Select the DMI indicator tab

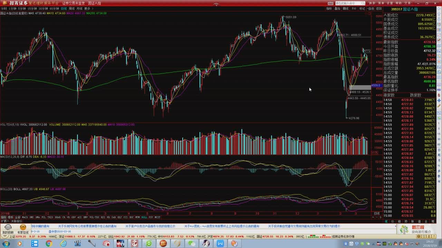31,217
